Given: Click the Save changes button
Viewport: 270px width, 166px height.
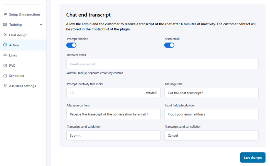Looking at the screenshot, I should 253,157.
